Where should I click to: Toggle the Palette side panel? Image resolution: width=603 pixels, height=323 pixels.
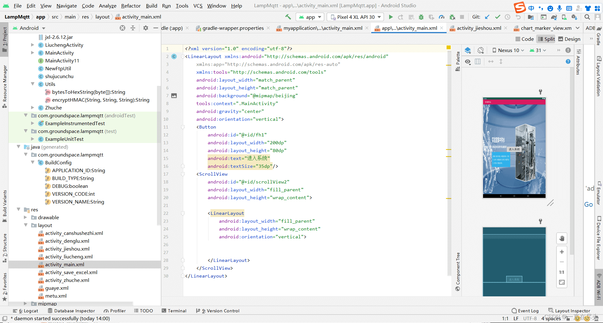pyautogui.click(x=458, y=62)
